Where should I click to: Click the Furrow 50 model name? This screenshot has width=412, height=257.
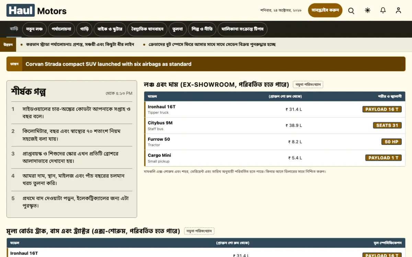pos(159,139)
